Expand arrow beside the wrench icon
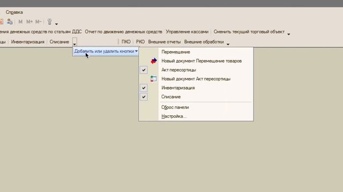The image size is (343, 192). tap(56, 24)
